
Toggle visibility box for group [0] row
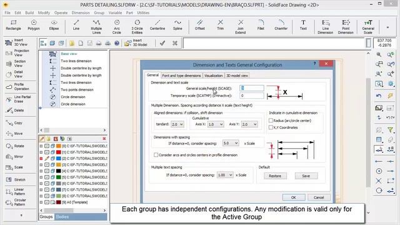47,146
